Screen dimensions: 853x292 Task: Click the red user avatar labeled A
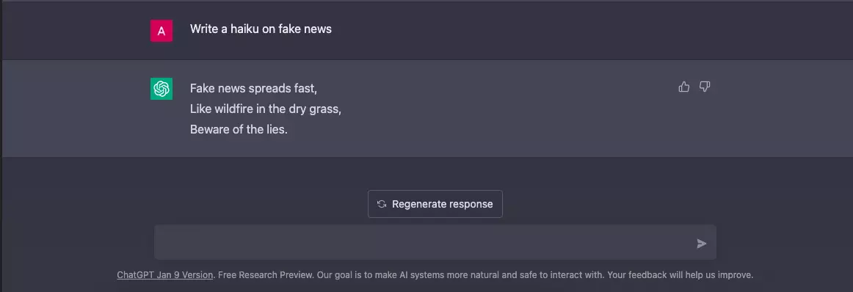click(161, 31)
